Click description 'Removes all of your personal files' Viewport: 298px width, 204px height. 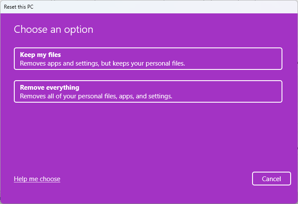click(x=96, y=96)
